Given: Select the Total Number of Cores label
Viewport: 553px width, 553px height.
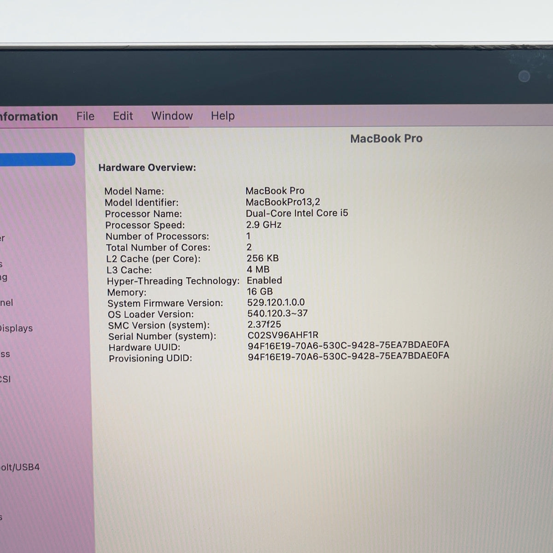Looking at the screenshot, I should pyautogui.click(x=158, y=247).
